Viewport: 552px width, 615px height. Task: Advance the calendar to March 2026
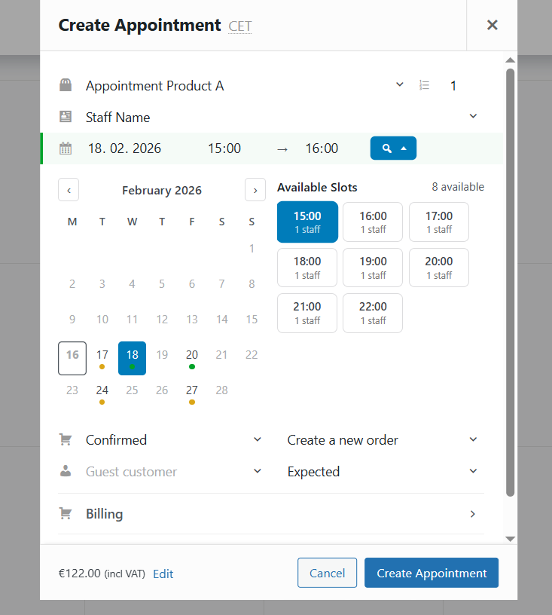(x=255, y=190)
